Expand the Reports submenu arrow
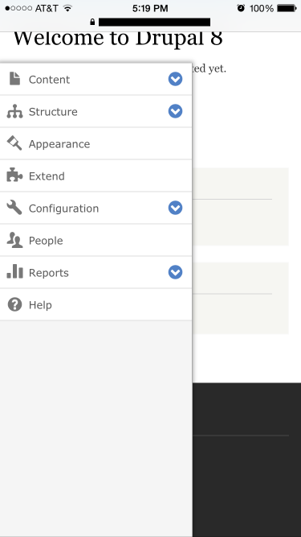Image resolution: width=301 pixels, height=537 pixels. click(175, 272)
